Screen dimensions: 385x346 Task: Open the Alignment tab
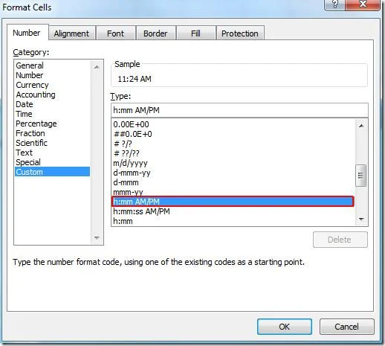click(x=71, y=33)
